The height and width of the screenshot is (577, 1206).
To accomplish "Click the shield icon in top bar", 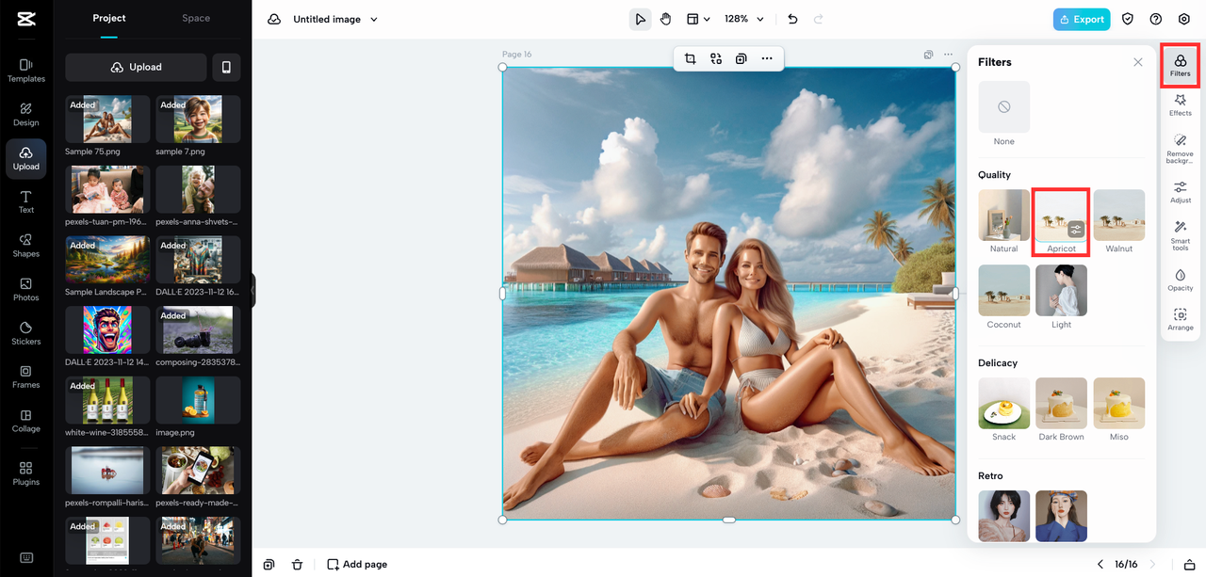I will coord(1128,19).
